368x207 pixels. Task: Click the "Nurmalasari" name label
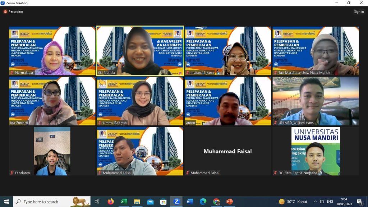(25, 73)
